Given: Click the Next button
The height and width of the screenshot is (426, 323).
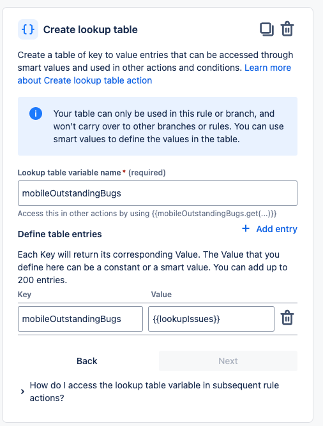Looking at the screenshot, I should (228, 361).
